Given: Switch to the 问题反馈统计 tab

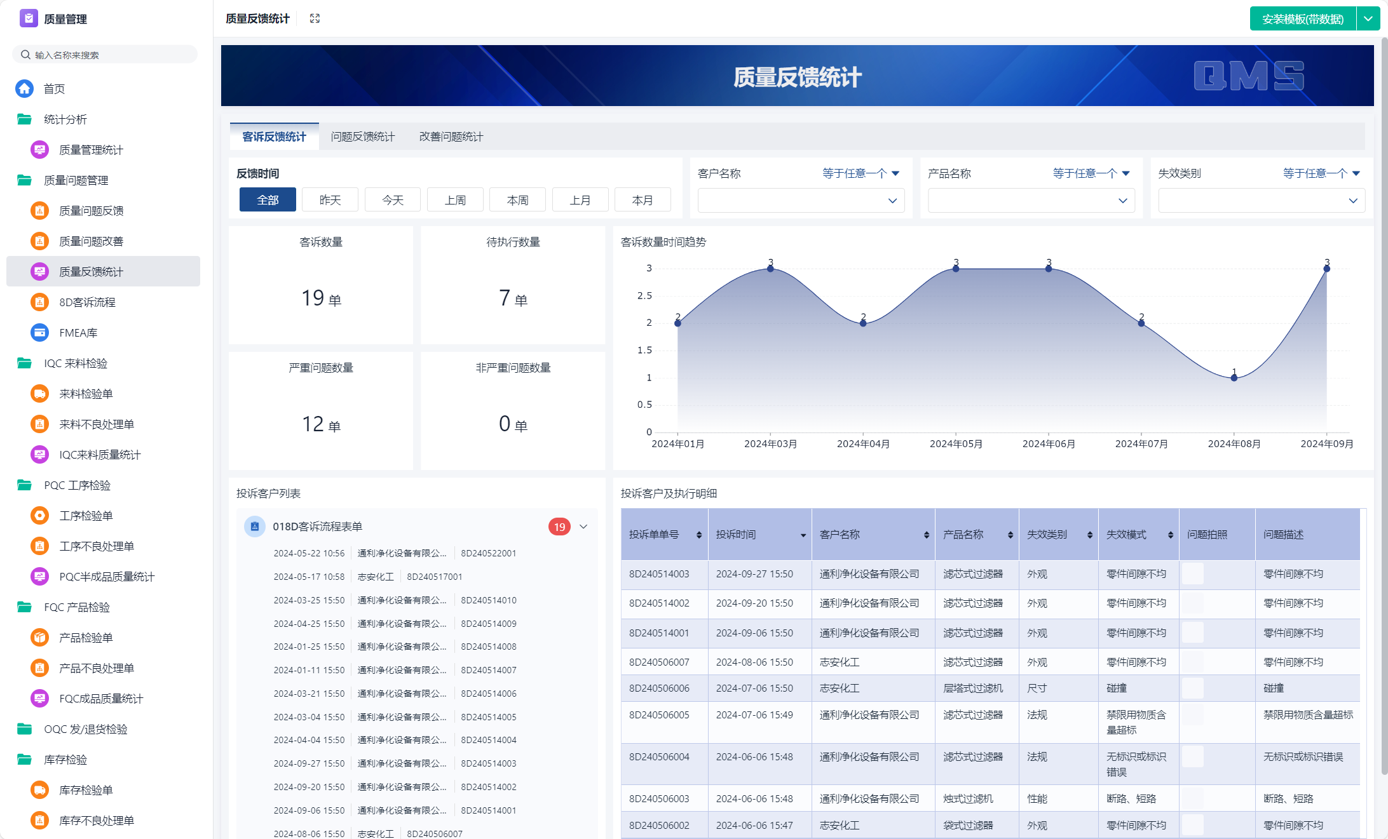Looking at the screenshot, I should click(x=362, y=137).
